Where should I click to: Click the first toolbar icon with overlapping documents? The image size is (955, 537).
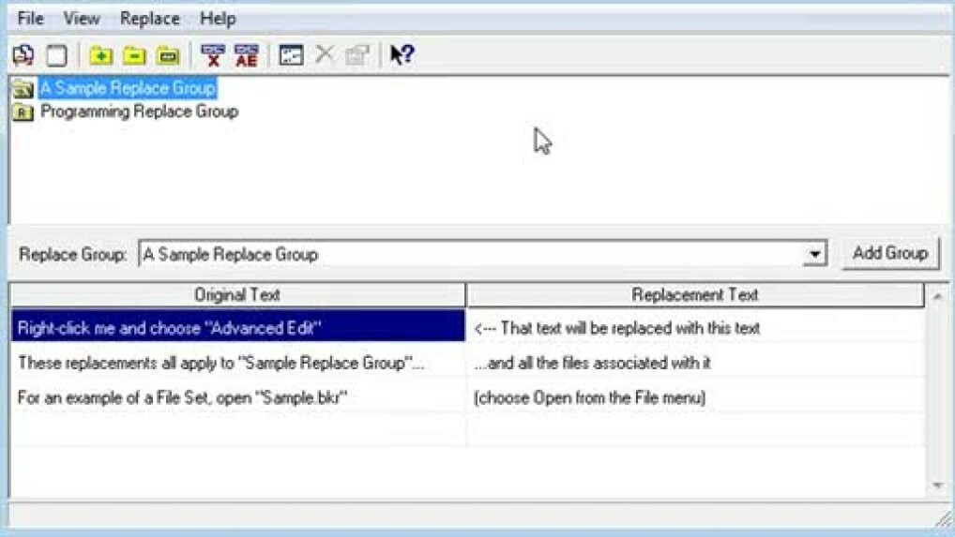[x=23, y=54]
